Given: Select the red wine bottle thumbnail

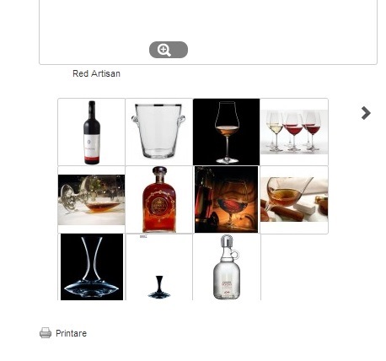Looking at the screenshot, I should [91, 132].
